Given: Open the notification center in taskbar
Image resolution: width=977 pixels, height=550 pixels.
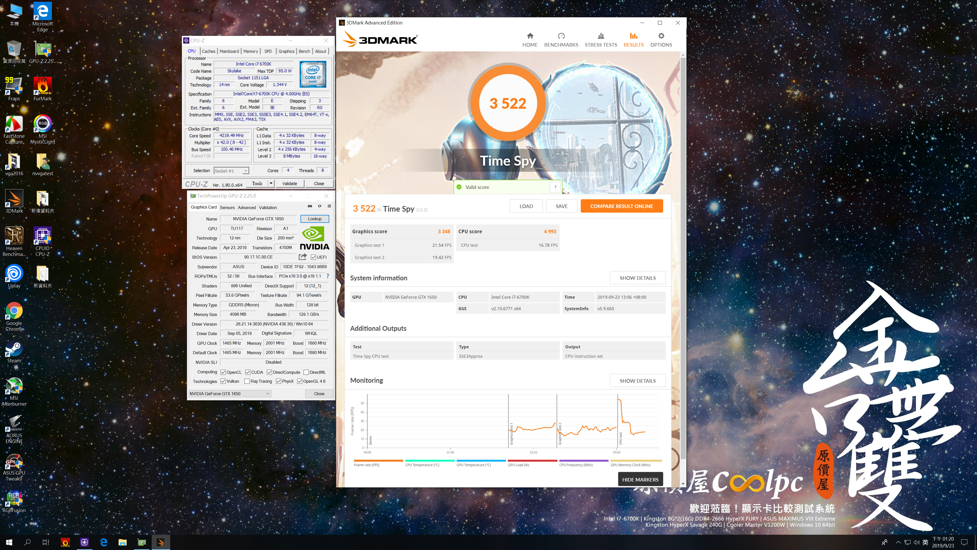Looking at the screenshot, I should [965, 542].
